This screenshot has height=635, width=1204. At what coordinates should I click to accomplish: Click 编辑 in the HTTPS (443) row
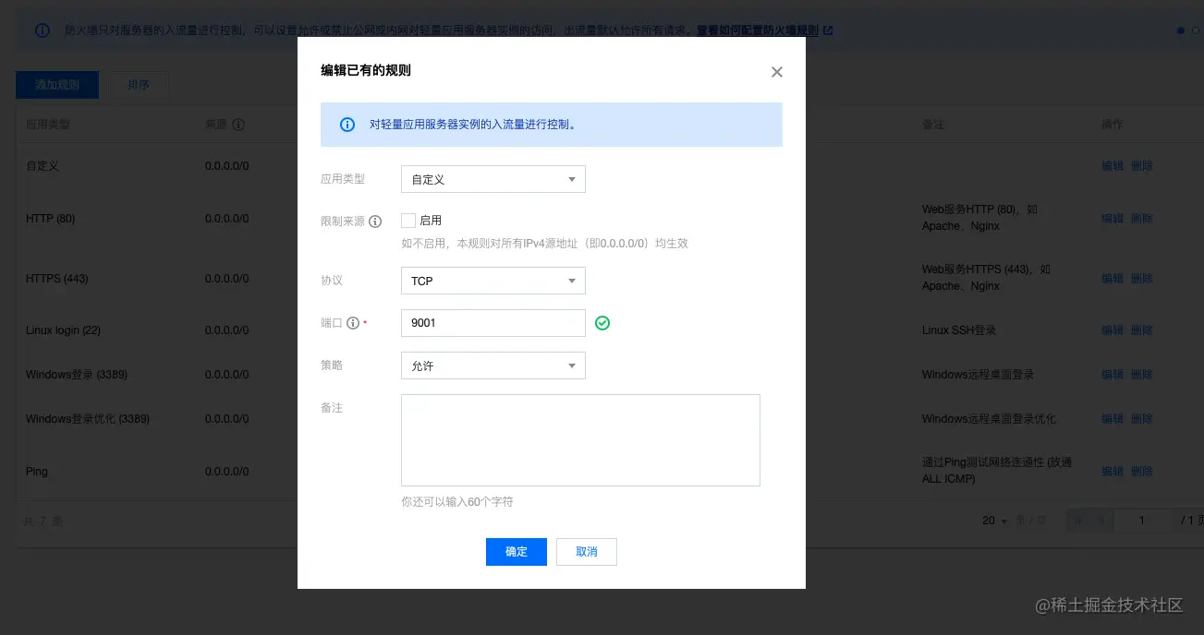coord(1113,279)
